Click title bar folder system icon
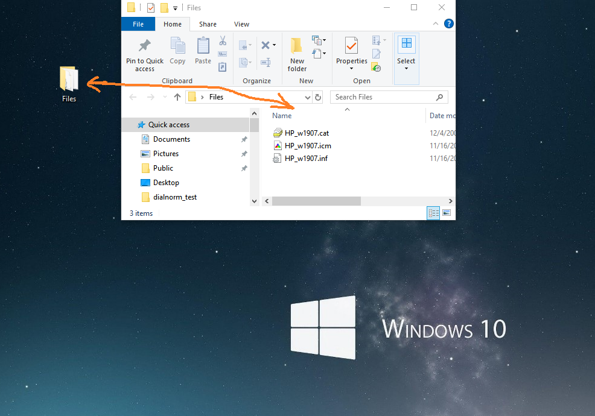The height and width of the screenshot is (416, 595). 132,8
